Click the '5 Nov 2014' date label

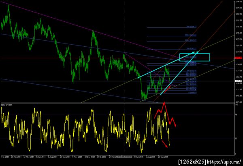pyautogui.click(x=77, y=157)
